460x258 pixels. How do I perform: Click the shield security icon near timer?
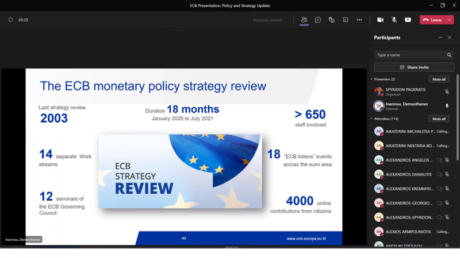(x=10, y=20)
